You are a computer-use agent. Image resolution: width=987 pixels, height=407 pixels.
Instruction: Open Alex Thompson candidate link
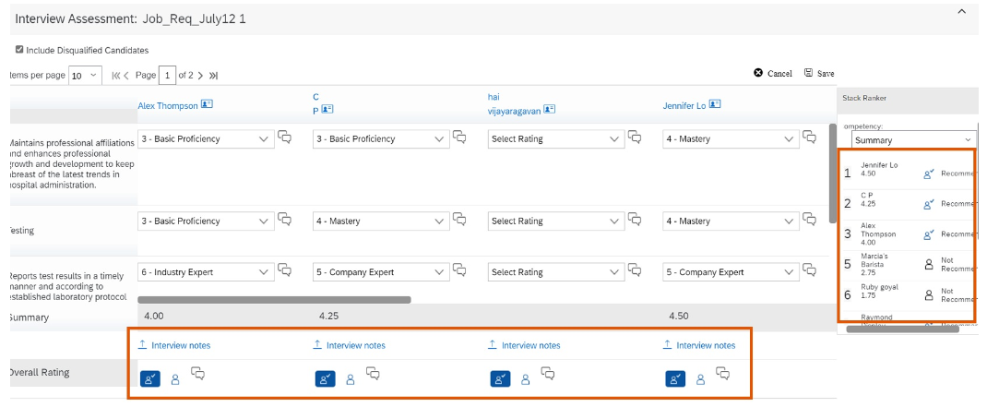(x=168, y=106)
